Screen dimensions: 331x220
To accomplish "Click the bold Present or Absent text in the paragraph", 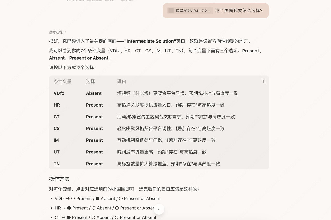I will pyautogui.click(x=89, y=58).
